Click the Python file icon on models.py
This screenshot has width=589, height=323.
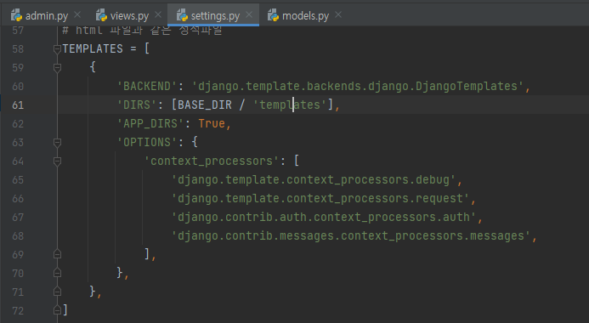click(x=273, y=15)
